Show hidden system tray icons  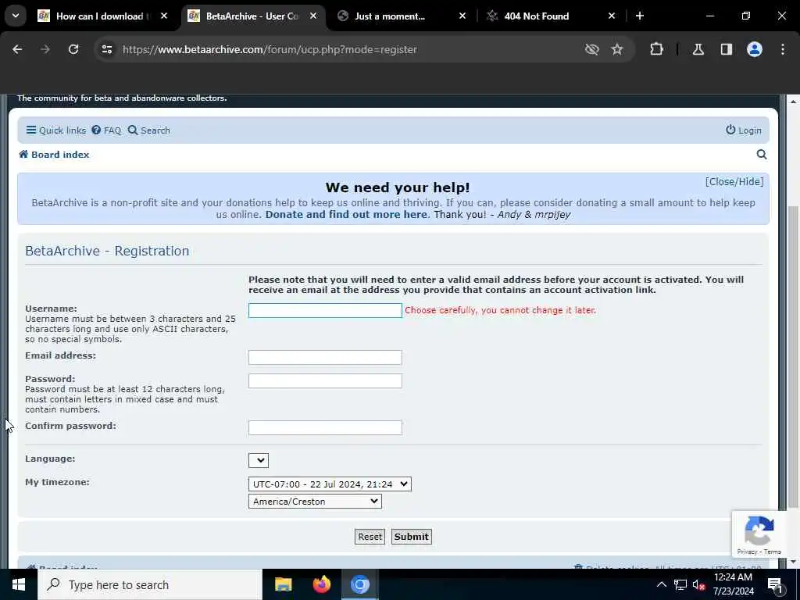point(661,584)
